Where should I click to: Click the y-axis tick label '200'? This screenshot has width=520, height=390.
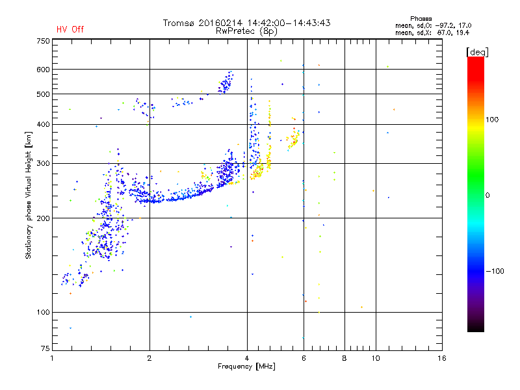pyautogui.click(x=43, y=218)
